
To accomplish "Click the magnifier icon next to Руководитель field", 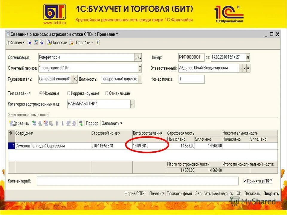I will (x=75, y=79).
